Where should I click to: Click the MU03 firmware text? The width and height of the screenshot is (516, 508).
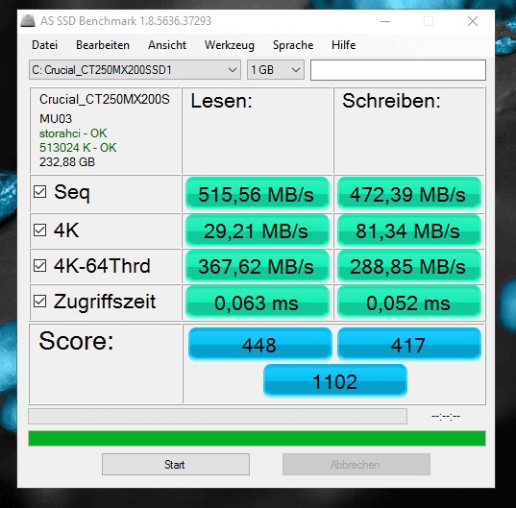(56, 119)
